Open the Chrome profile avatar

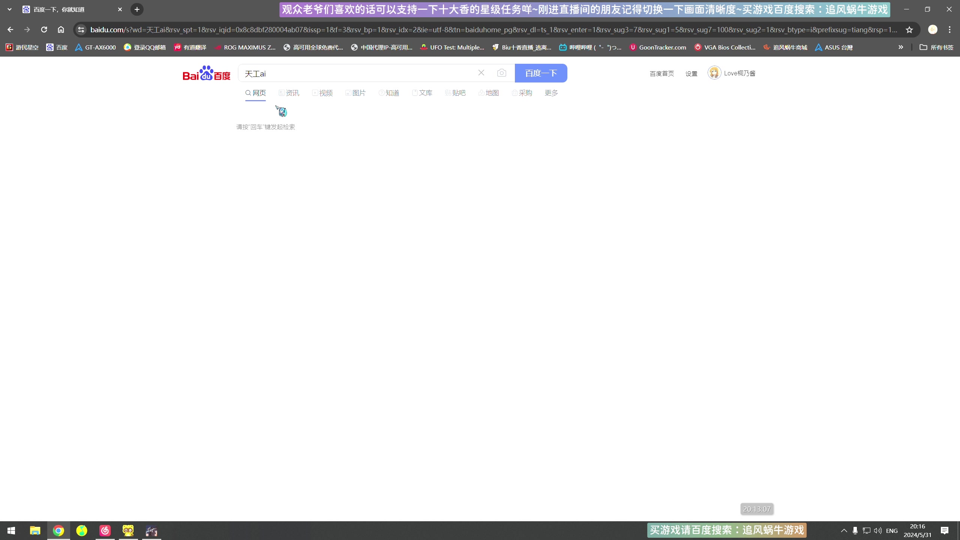pos(933,30)
